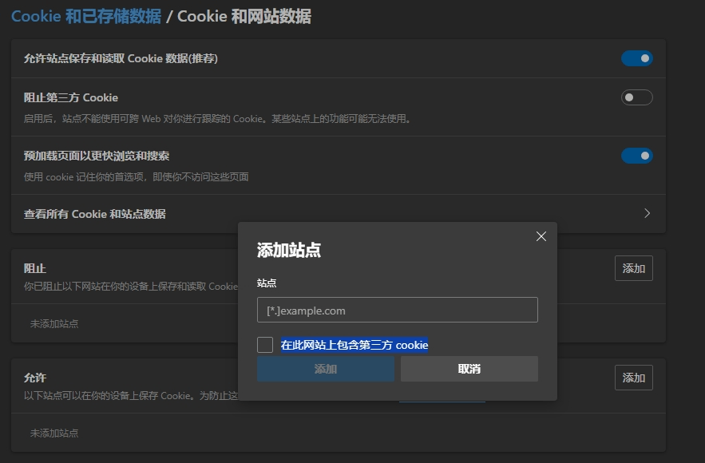Click 添加 button in the 阻止 section

[x=633, y=268]
